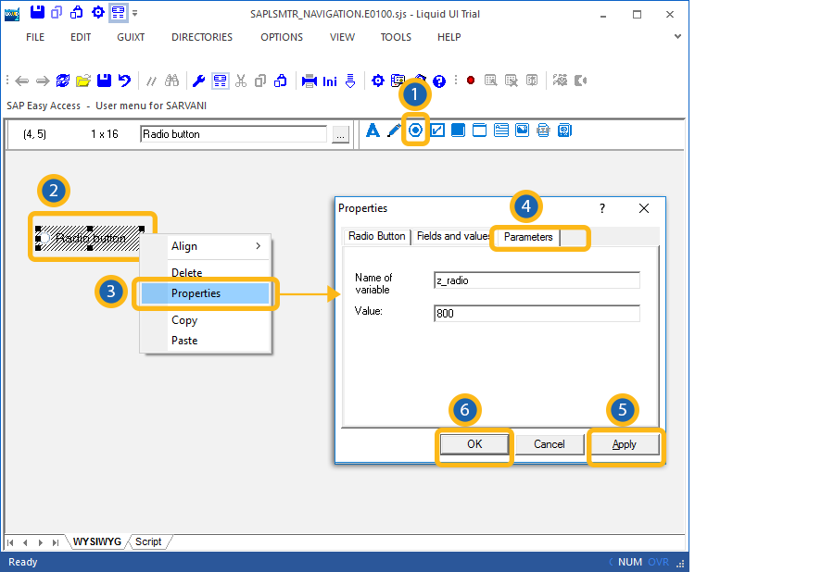
Task: Select the Radio button on canvas
Action: point(90,238)
